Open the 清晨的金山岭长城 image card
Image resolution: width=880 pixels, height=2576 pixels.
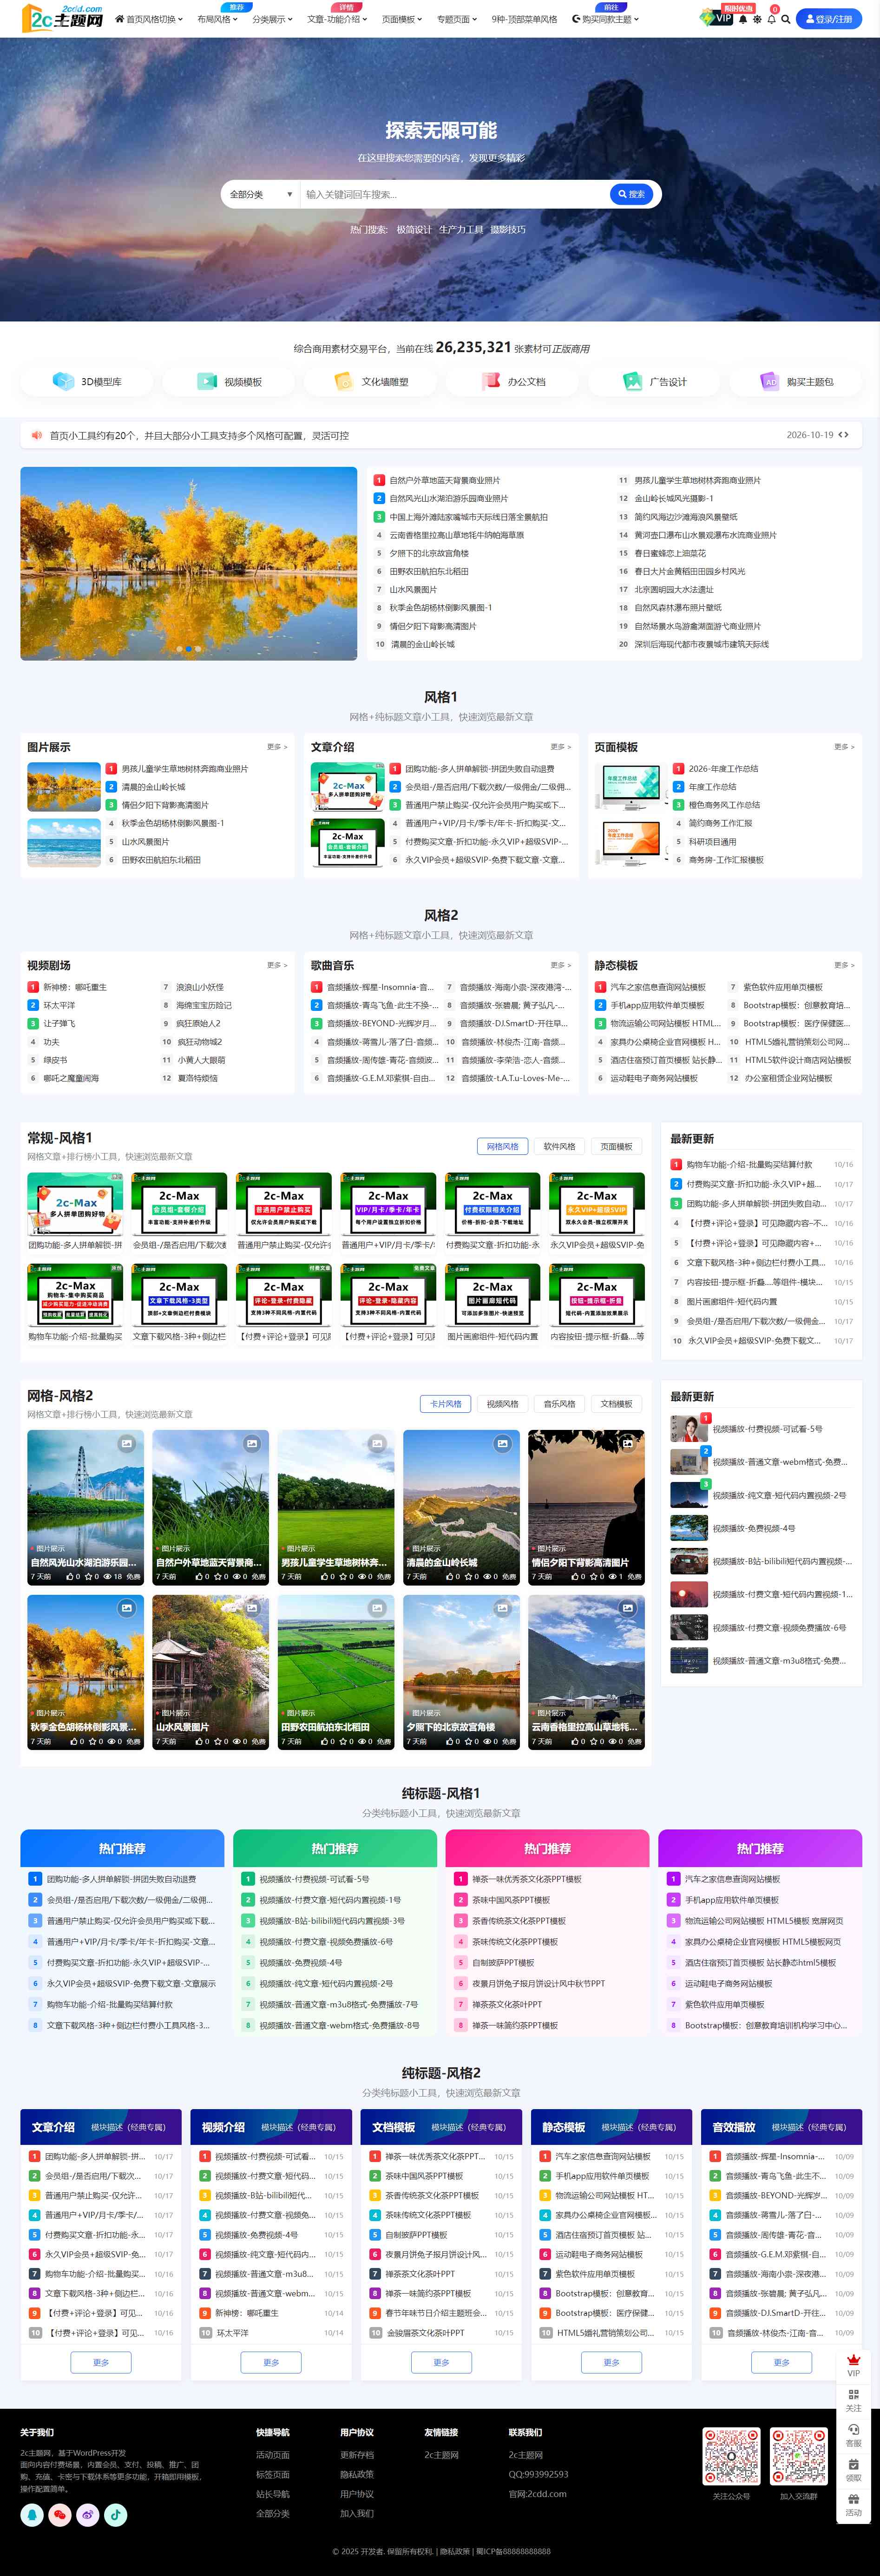click(x=461, y=1507)
